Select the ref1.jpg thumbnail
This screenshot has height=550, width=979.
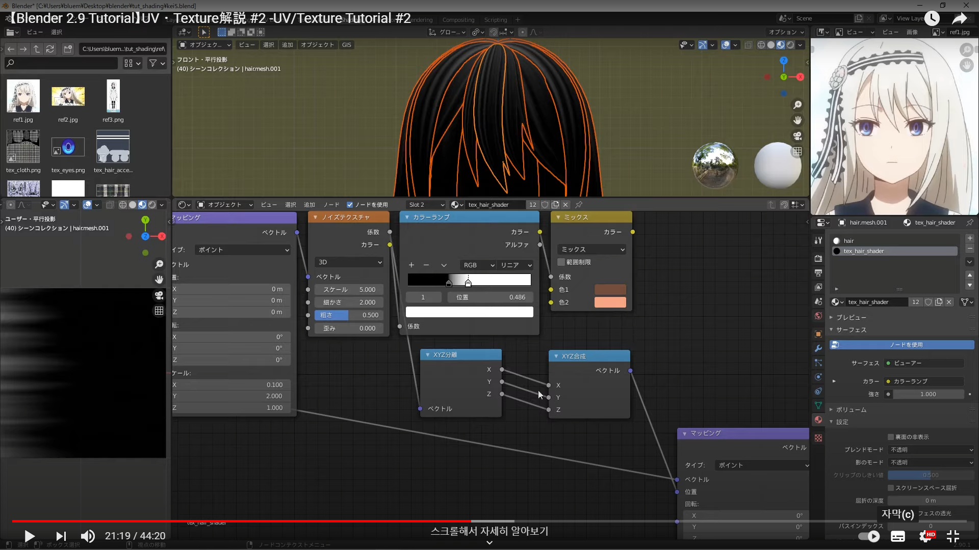(23, 96)
